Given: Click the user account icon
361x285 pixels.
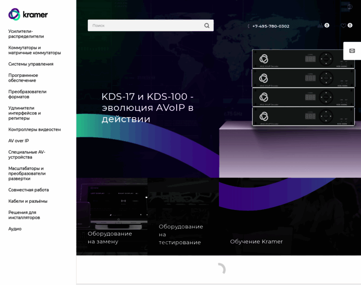Looking at the screenshot, I should [x=350, y=7].
